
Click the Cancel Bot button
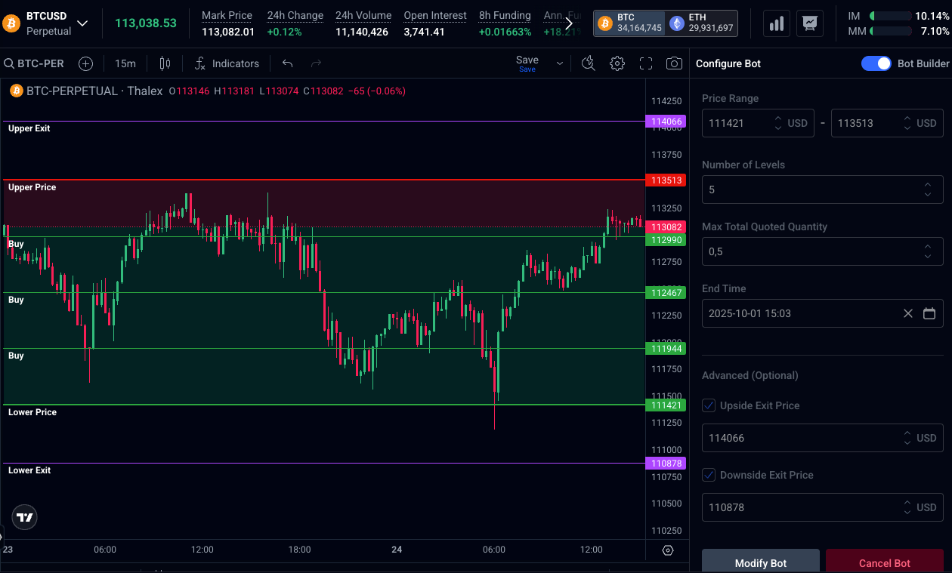click(884, 562)
